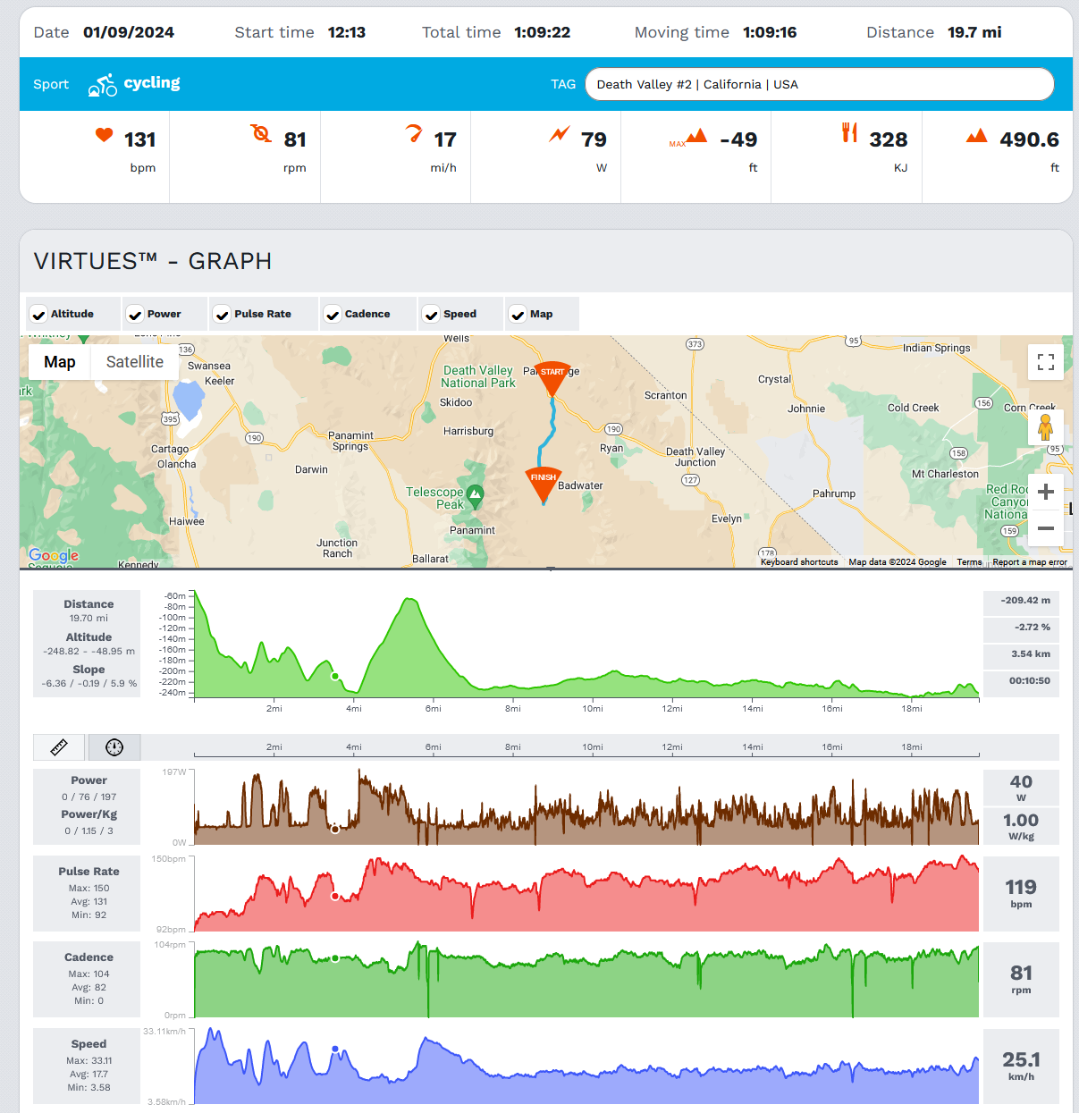Open the map Terms link
The image size is (1079, 1113).
(969, 562)
